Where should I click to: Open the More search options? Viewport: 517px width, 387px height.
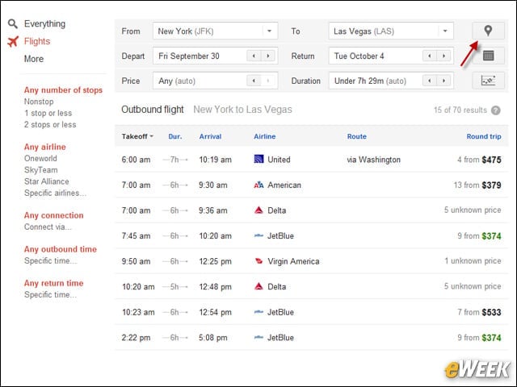(x=34, y=59)
